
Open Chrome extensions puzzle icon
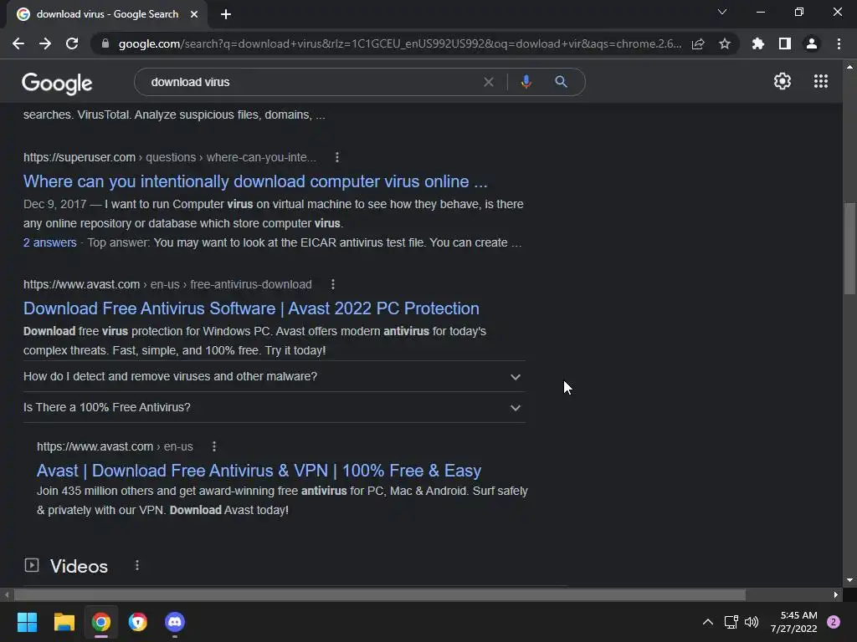tap(758, 43)
